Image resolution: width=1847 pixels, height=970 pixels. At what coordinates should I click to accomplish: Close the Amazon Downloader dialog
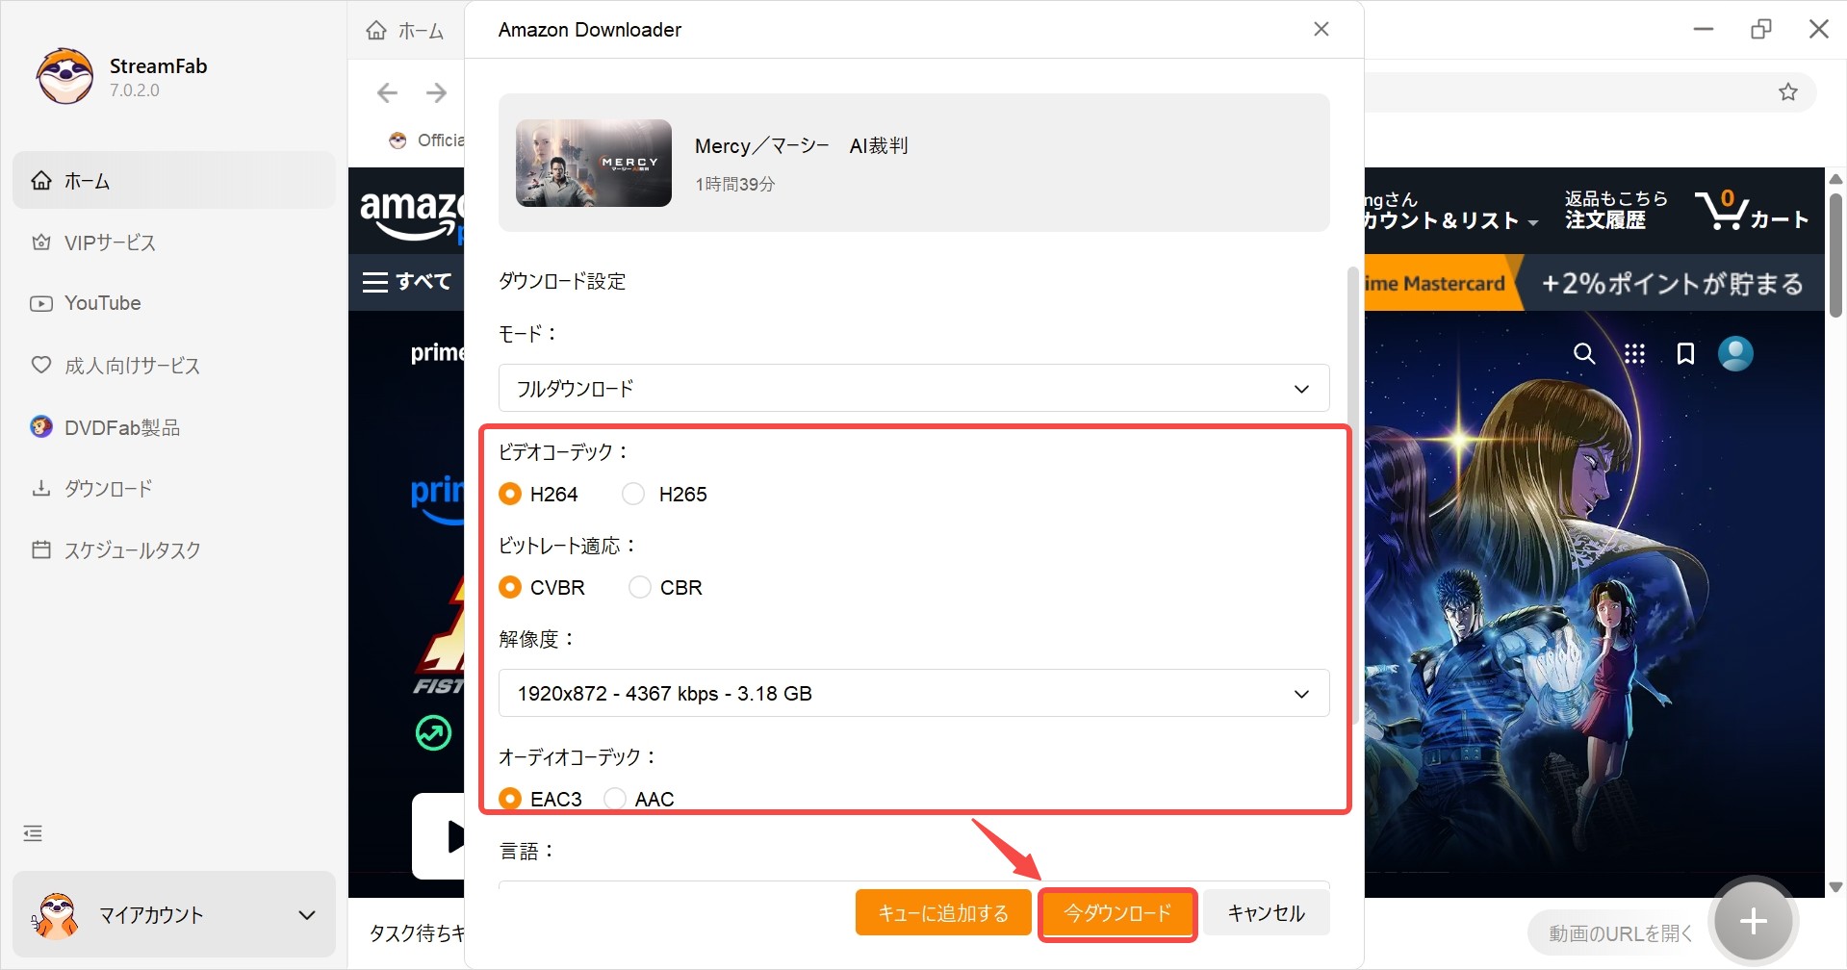tap(1321, 29)
